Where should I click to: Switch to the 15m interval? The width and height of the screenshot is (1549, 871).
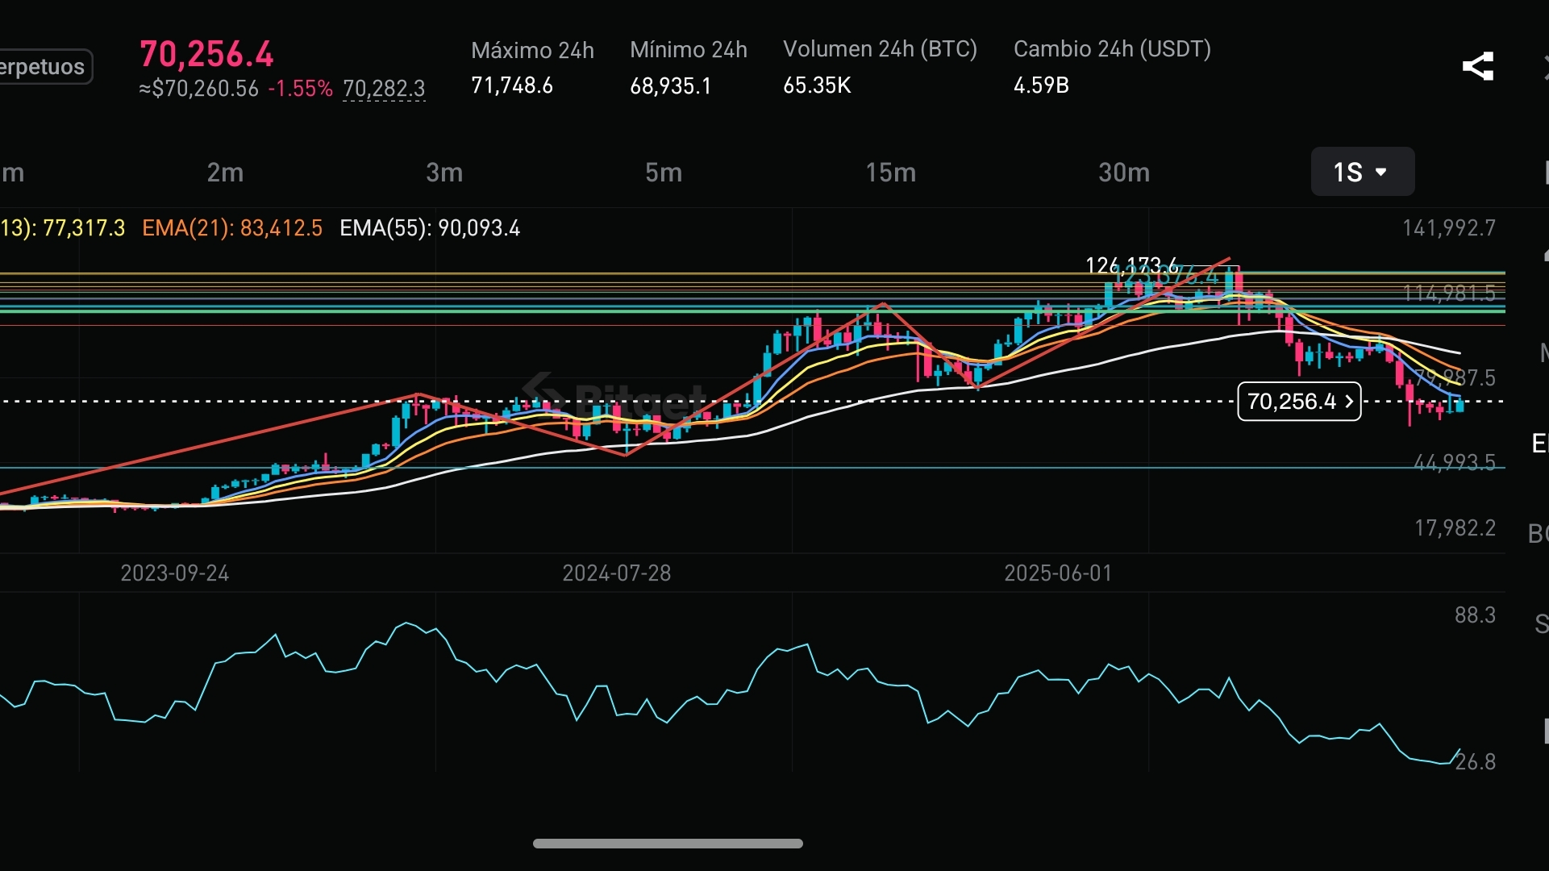coord(890,172)
